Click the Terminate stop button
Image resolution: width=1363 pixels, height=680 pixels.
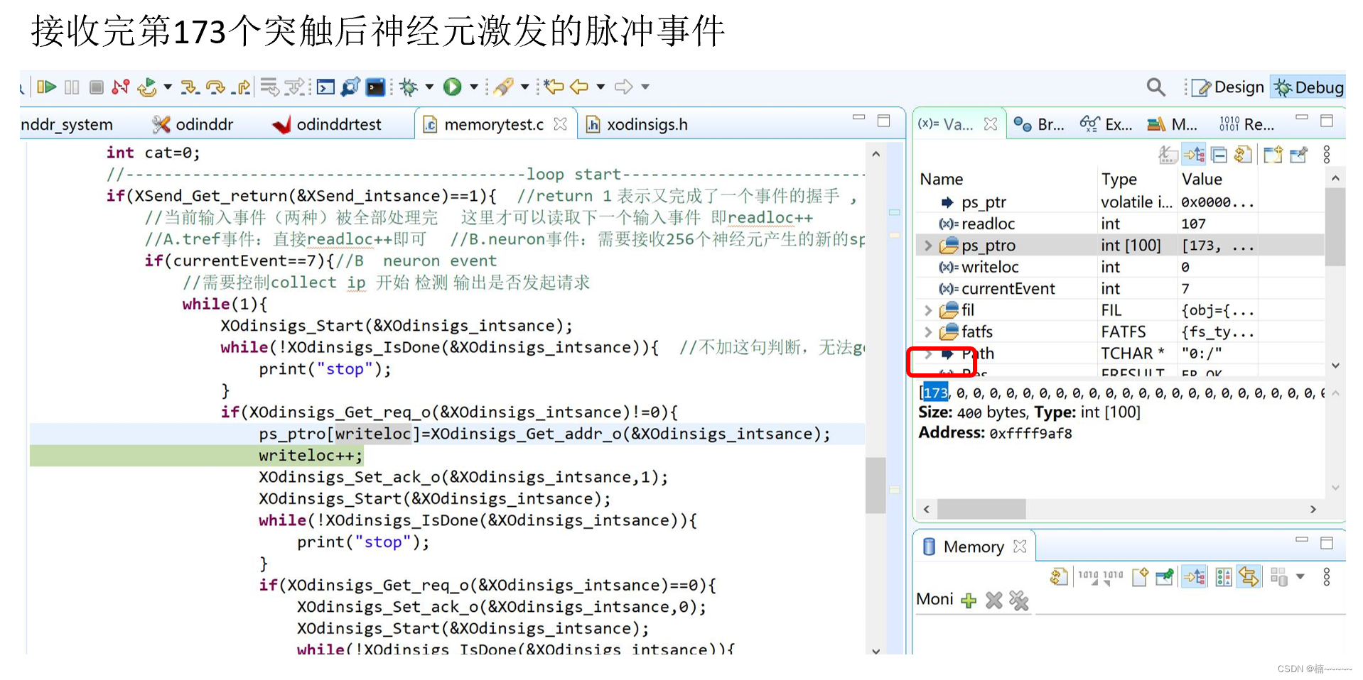[97, 87]
